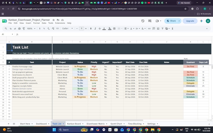Screen dimensions: 213x133
Task: Open version history clock icon
Action: (x=143, y=21)
